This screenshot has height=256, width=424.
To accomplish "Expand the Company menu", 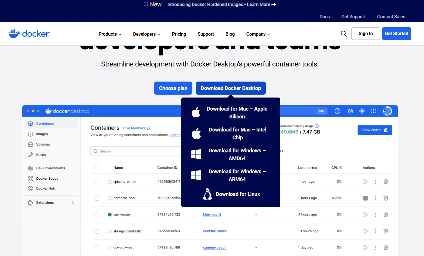I will point(258,34).
